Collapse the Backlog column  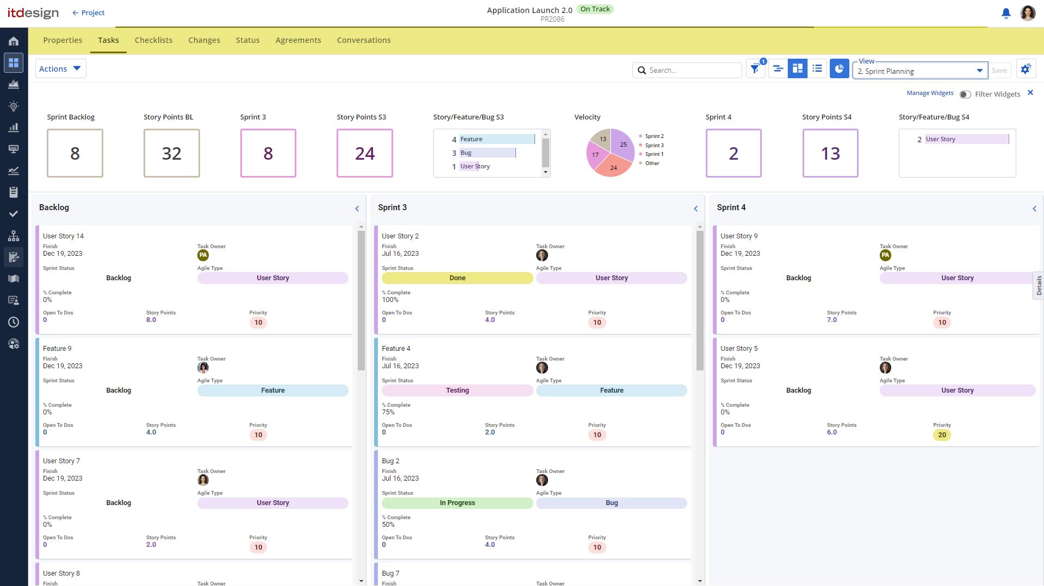coord(357,209)
